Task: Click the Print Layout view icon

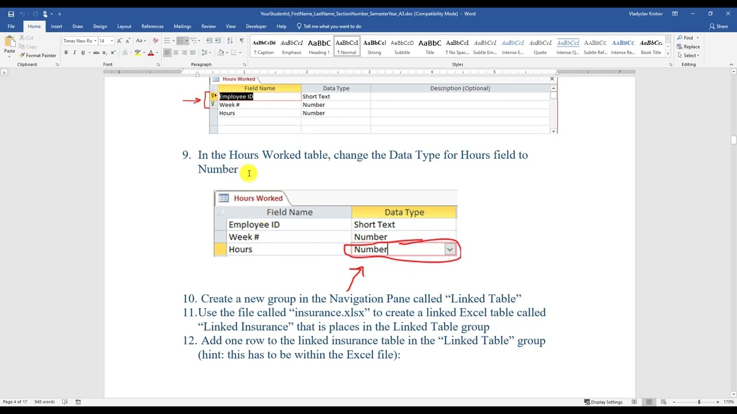Action: point(648,402)
